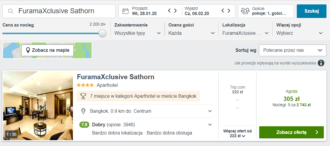Open map with Zobacz na mapie

point(47,50)
